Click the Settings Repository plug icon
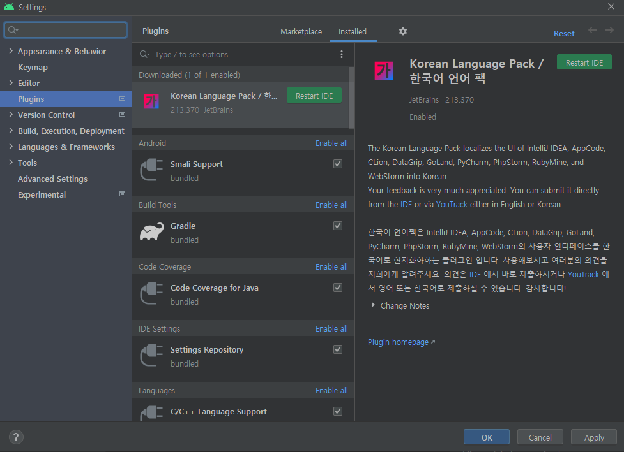The image size is (624, 452). [151, 356]
